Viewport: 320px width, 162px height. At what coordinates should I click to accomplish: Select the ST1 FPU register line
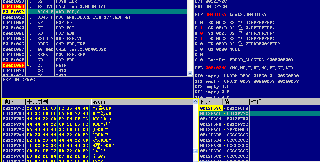(x=247, y=81)
